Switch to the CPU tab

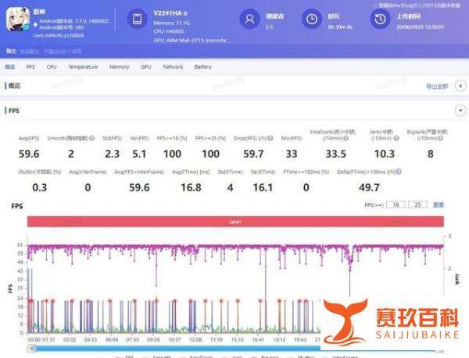click(52, 67)
